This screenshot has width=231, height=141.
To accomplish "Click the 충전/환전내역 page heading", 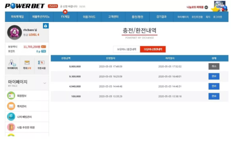I will [139, 31].
